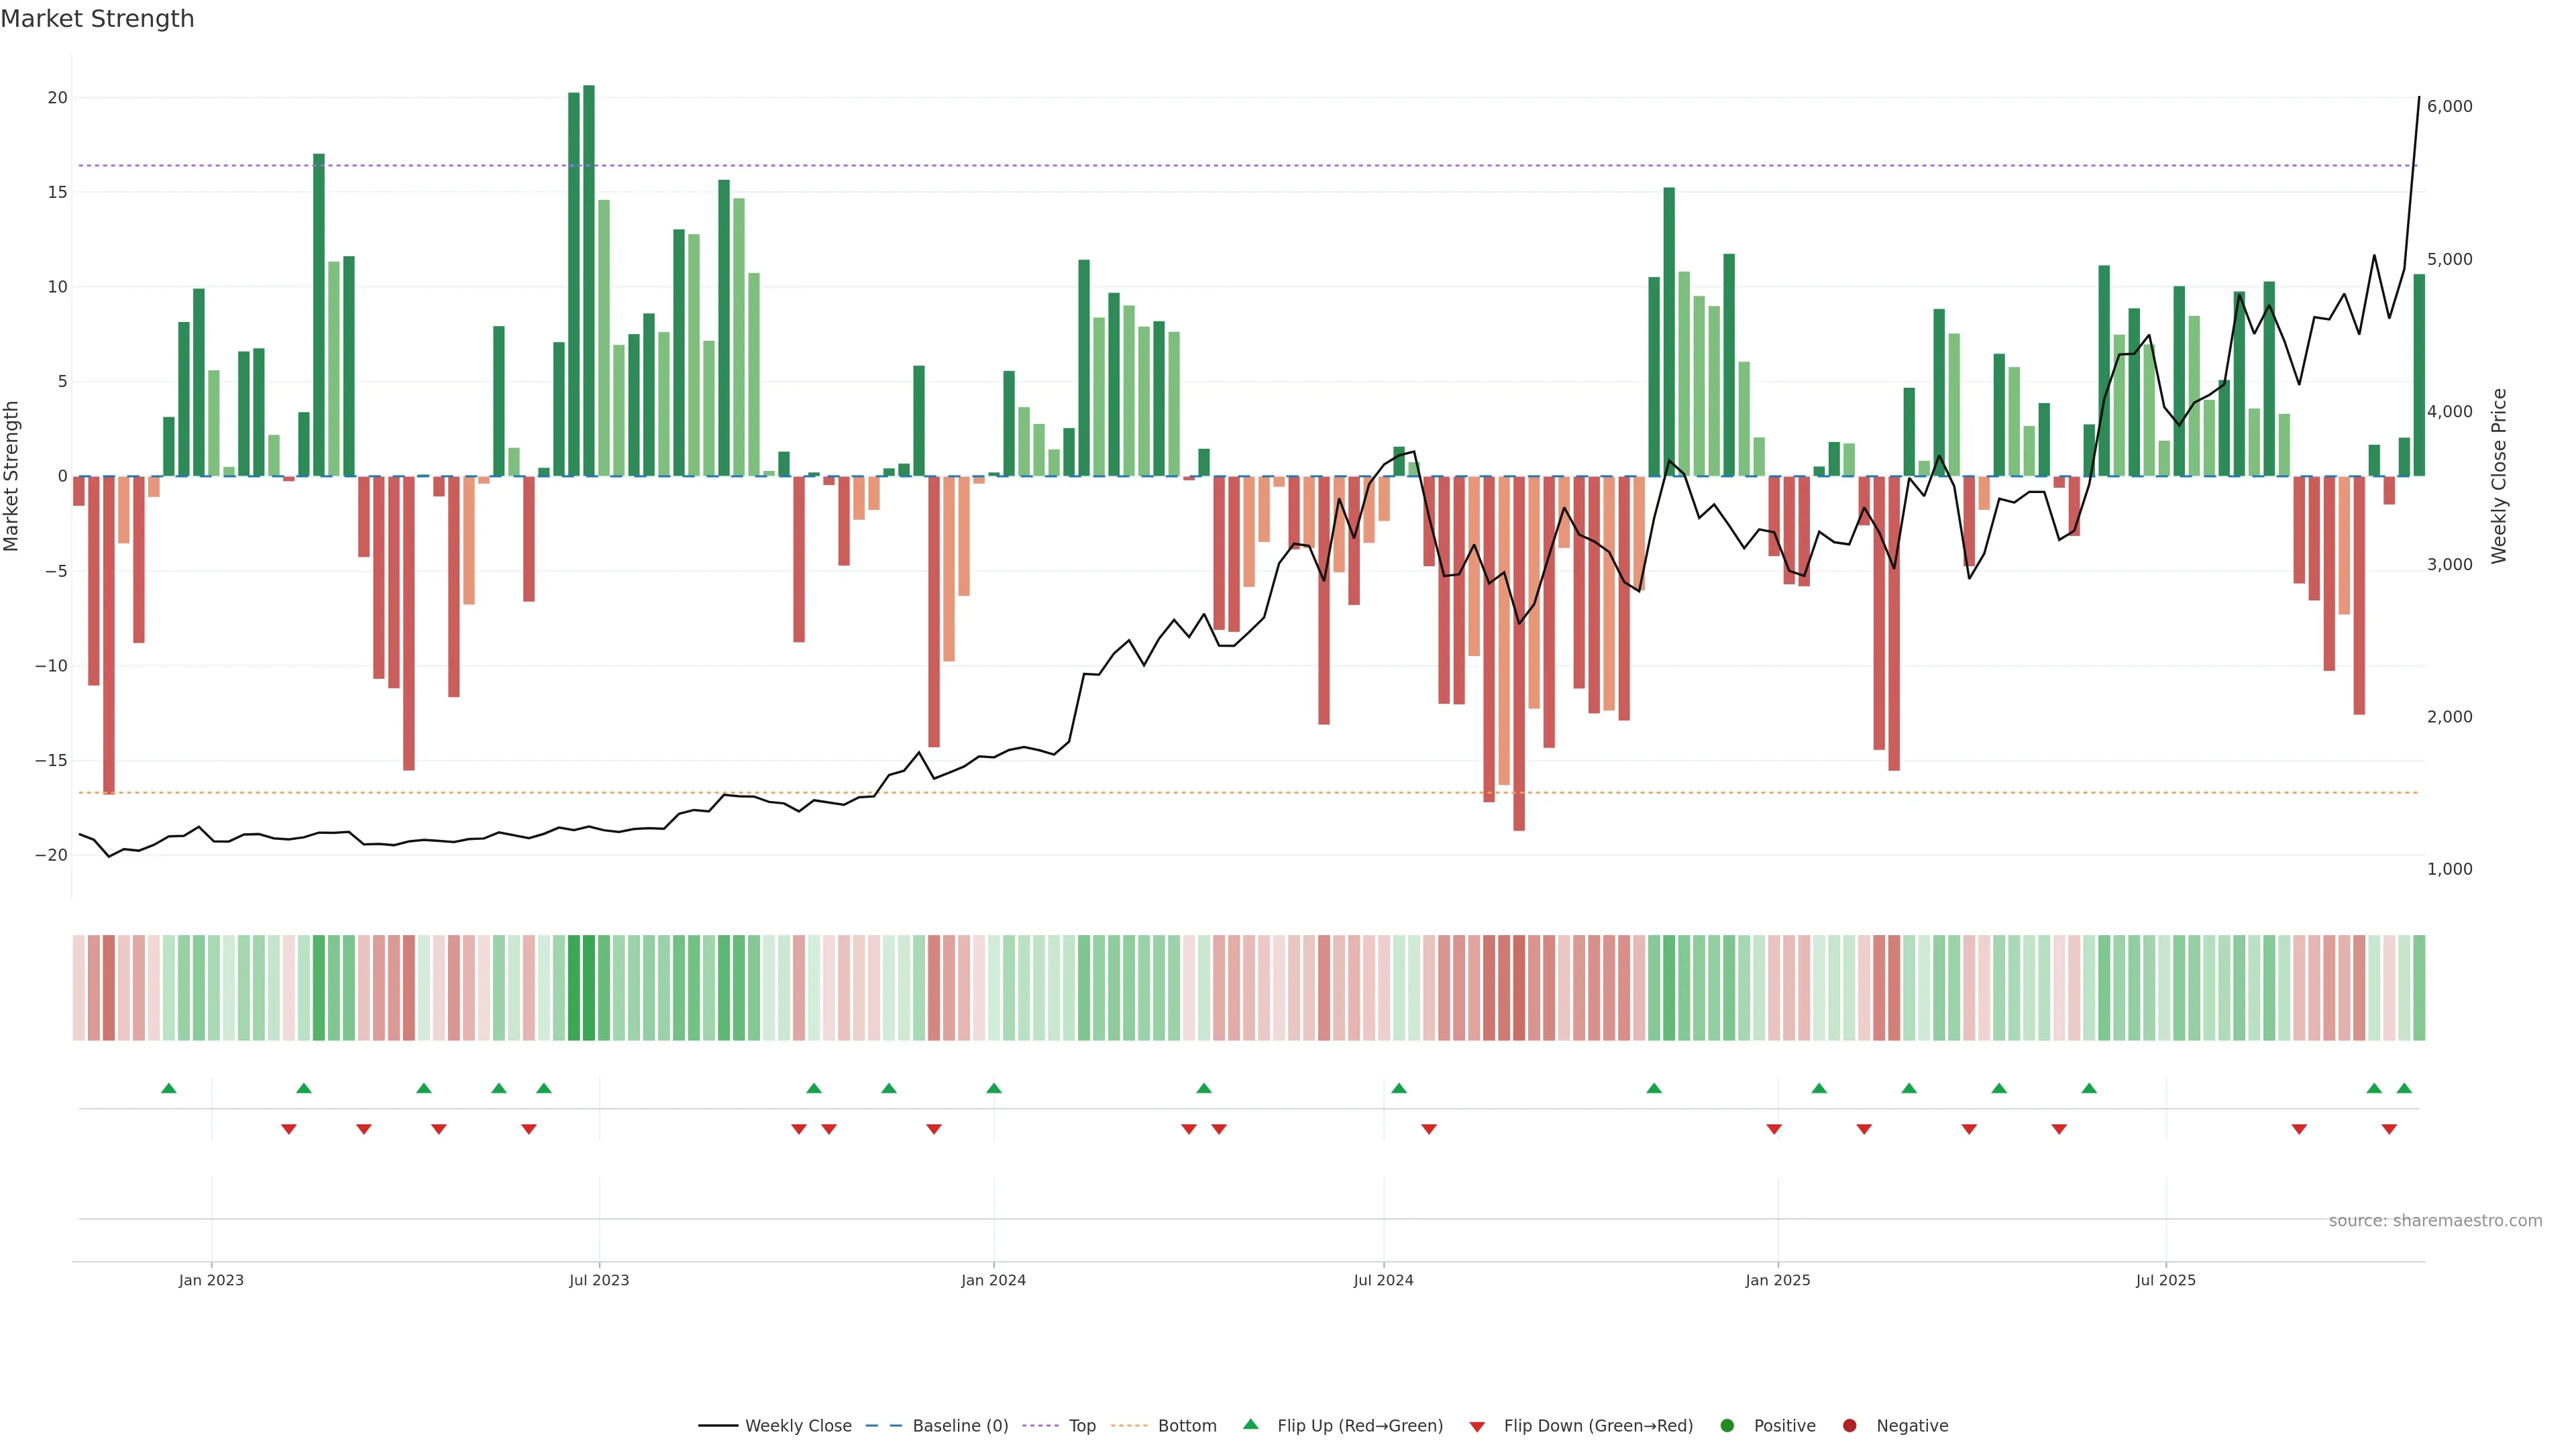Click the leftmost cell of the heatmap strip
The image size is (2576, 1449).
click(x=78, y=987)
